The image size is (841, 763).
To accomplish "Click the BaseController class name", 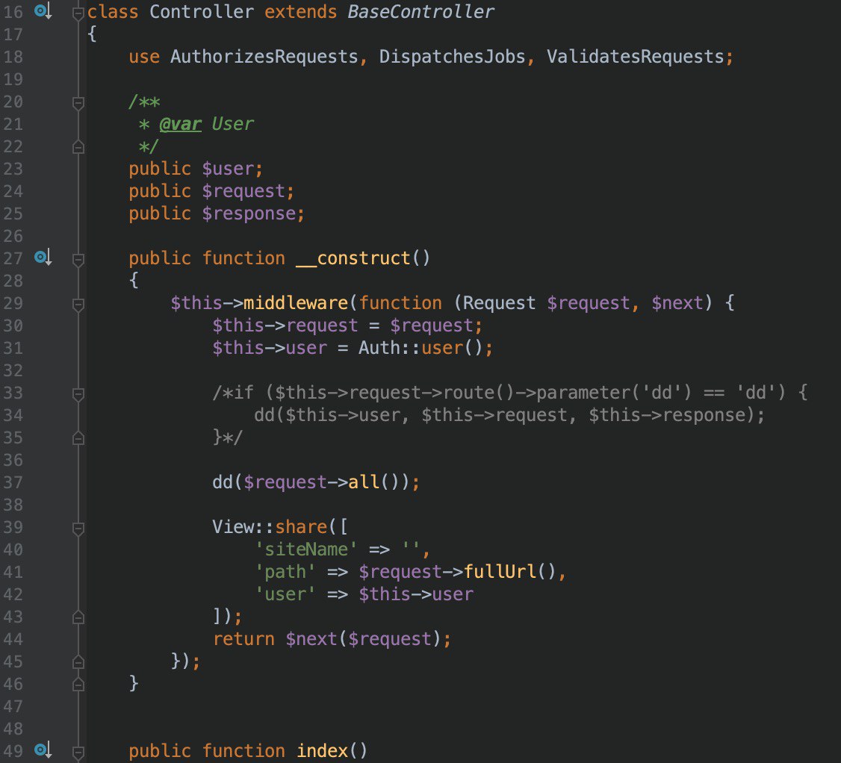I will coord(420,12).
